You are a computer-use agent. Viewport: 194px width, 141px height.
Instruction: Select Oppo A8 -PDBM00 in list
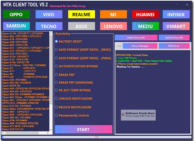pos(18,74)
